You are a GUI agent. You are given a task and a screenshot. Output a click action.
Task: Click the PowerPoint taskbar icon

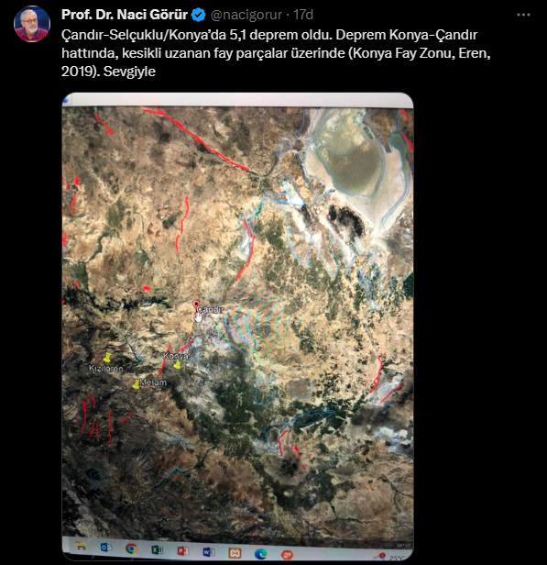point(183,551)
